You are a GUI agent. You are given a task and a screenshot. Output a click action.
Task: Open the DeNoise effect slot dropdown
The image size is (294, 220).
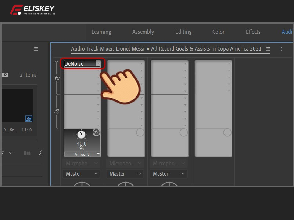98,63
